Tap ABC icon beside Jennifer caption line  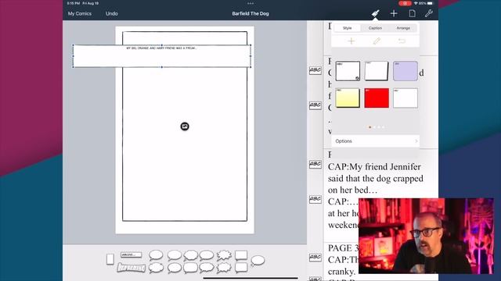point(315,164)
